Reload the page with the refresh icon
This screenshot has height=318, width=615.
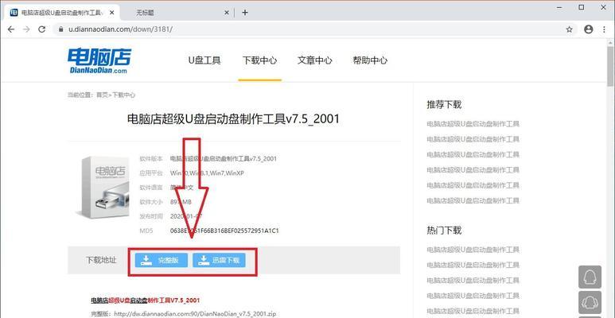(x=41, y=29)
